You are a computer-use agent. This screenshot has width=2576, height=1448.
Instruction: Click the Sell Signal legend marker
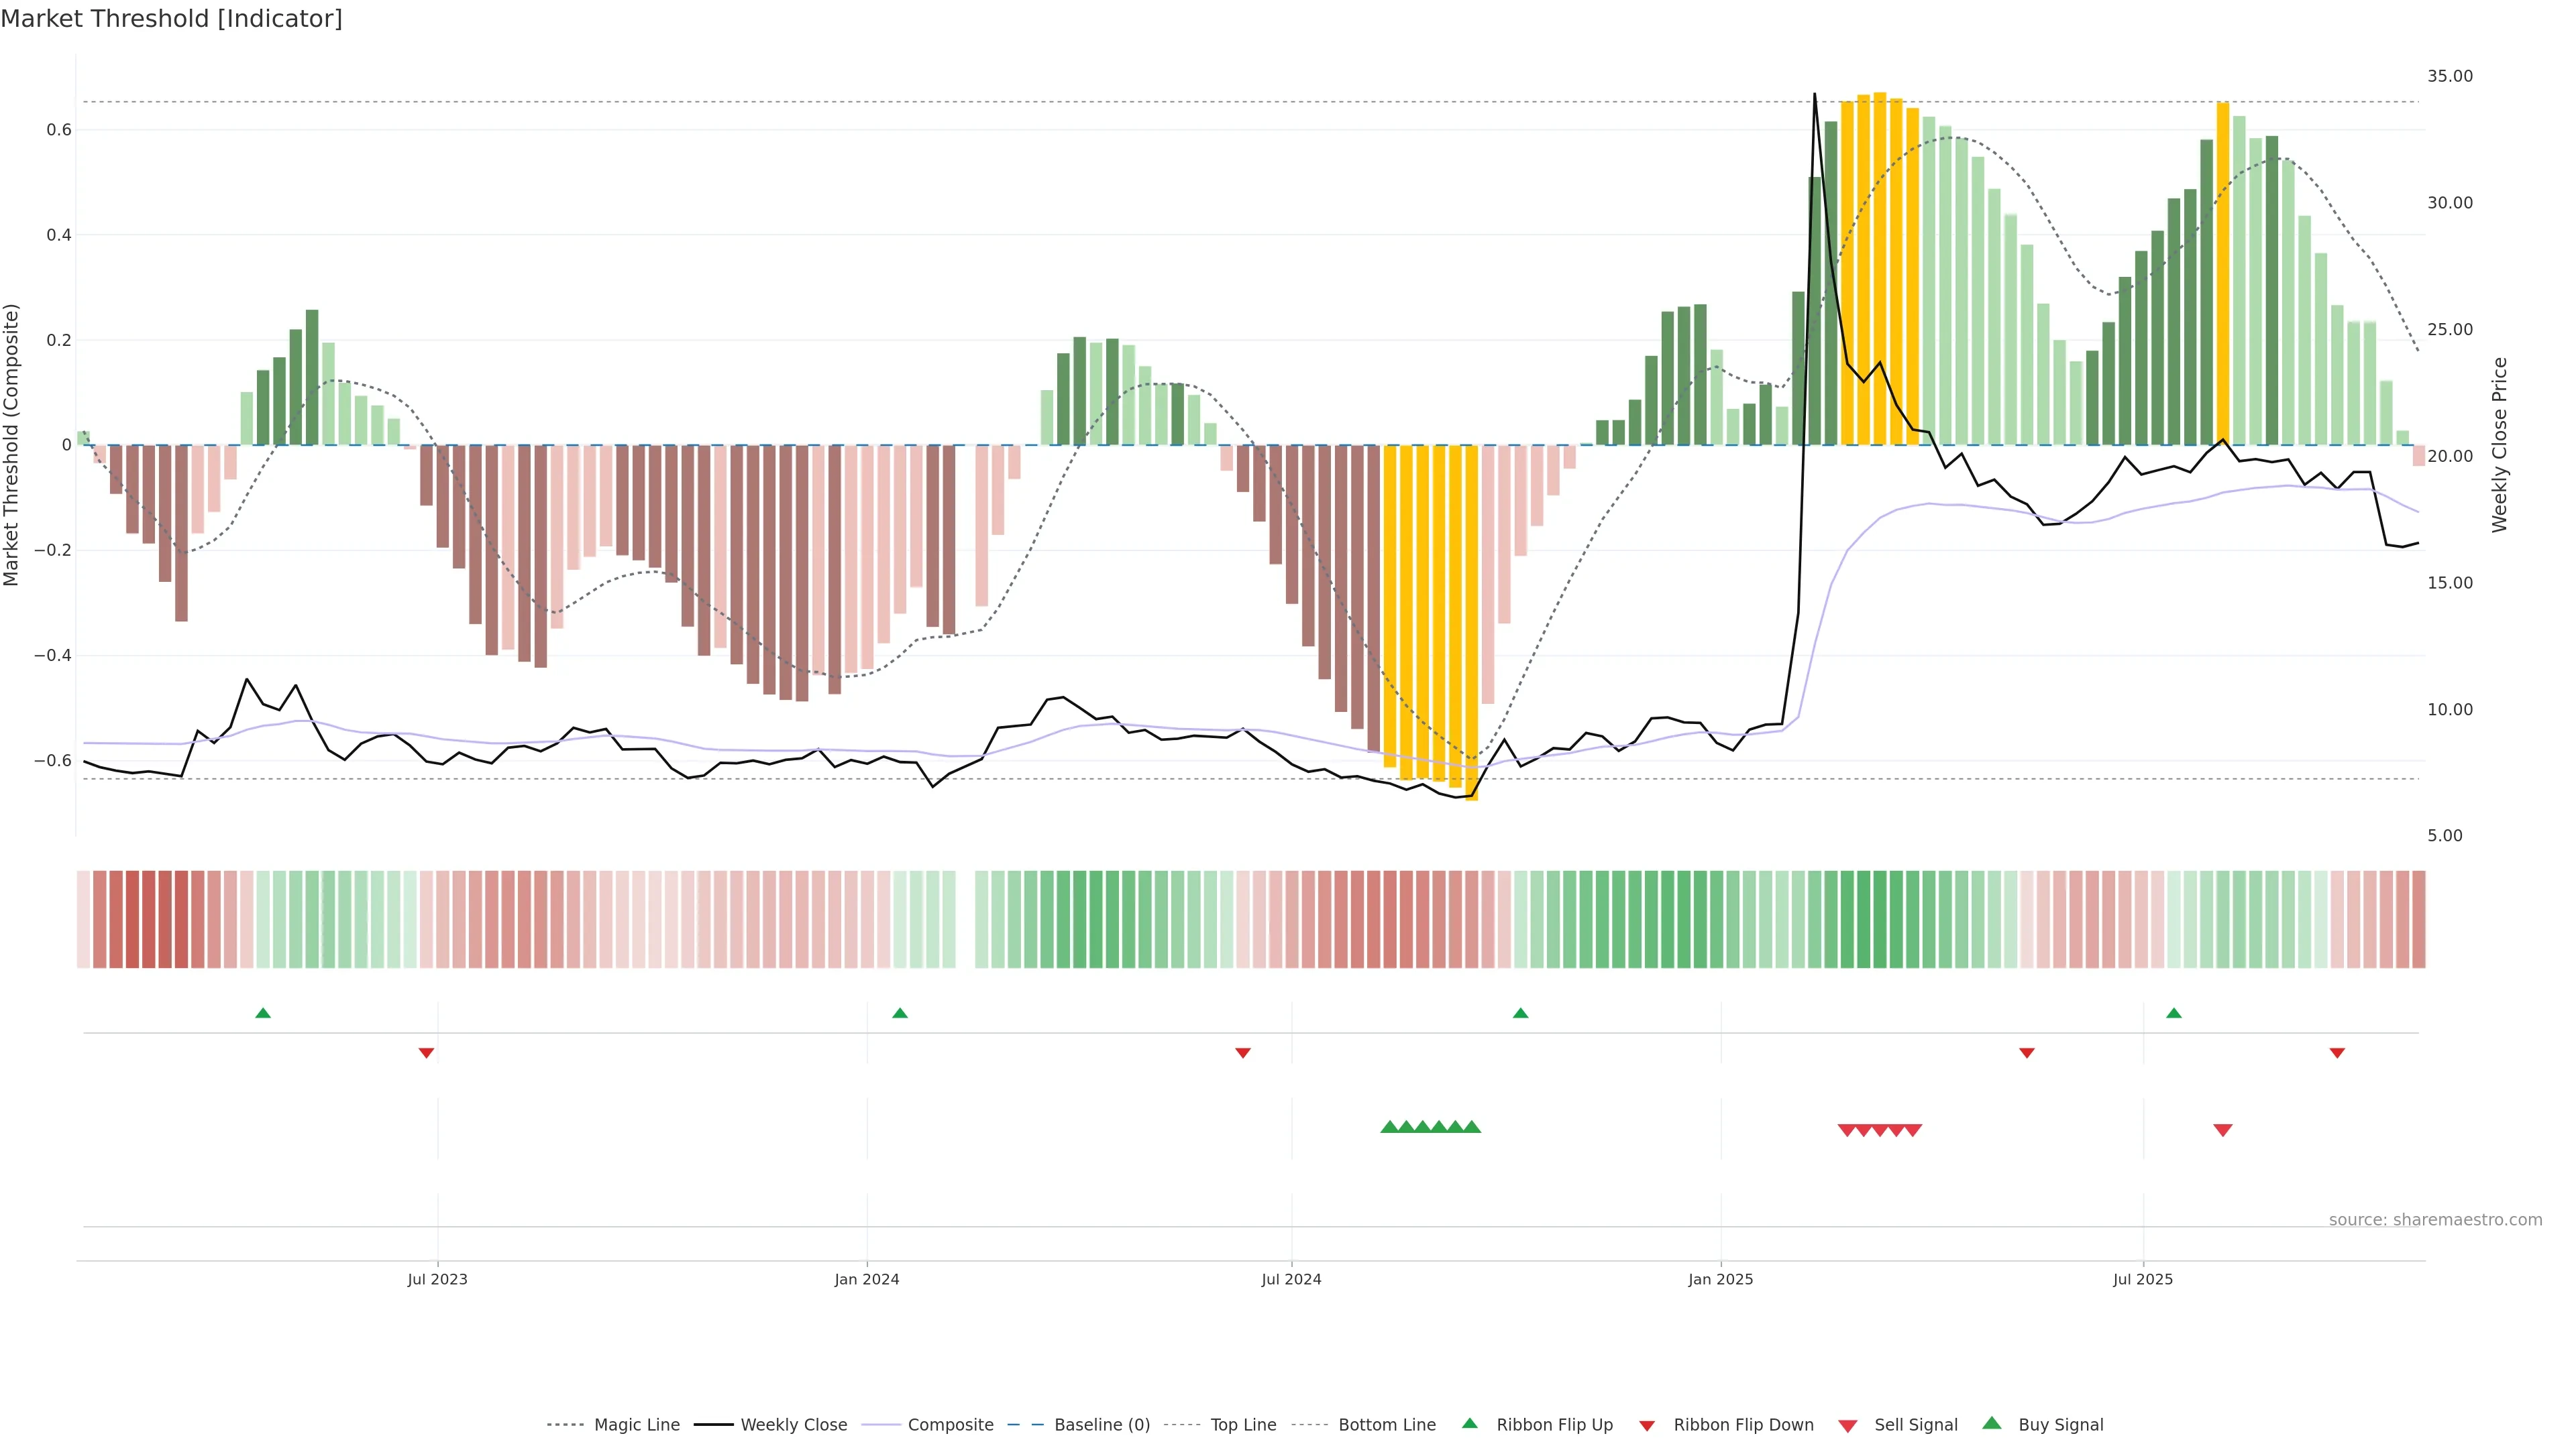point(1848,1426)
